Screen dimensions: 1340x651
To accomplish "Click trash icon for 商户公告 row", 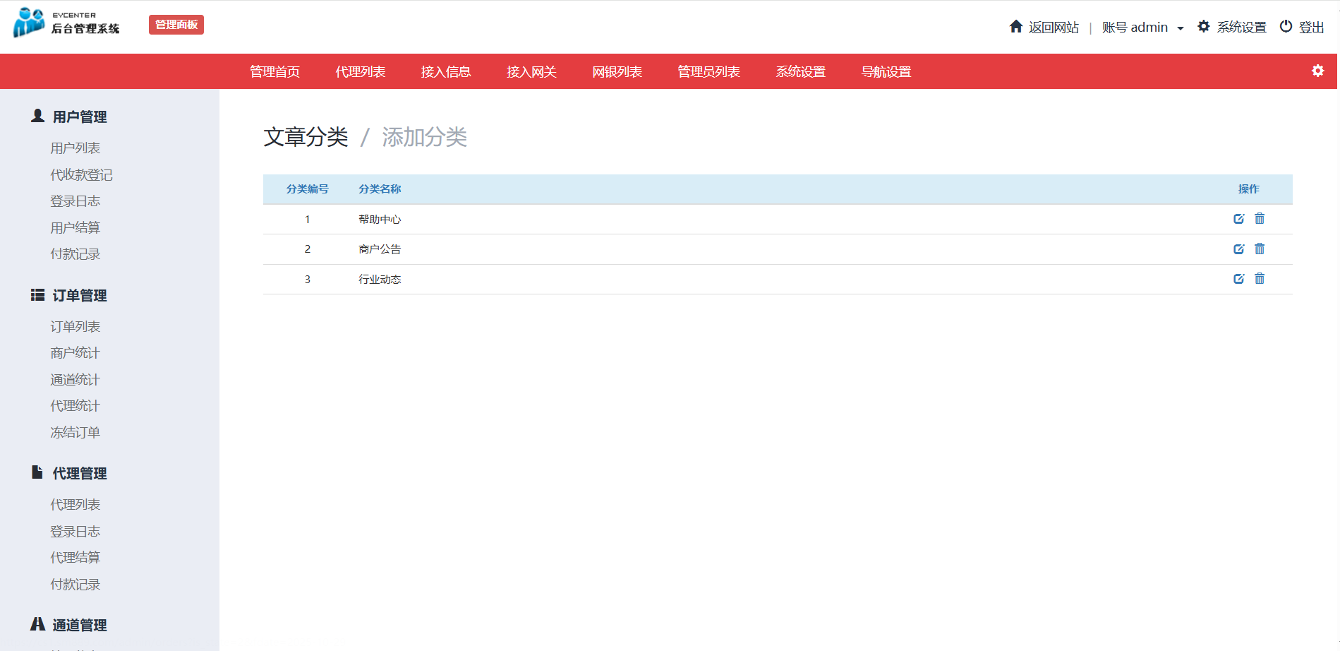I will (1260, 249).
